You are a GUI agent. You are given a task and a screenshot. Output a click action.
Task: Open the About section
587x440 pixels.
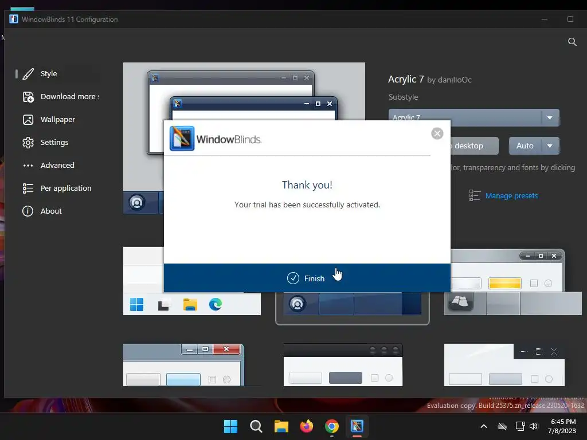point(58,211)
